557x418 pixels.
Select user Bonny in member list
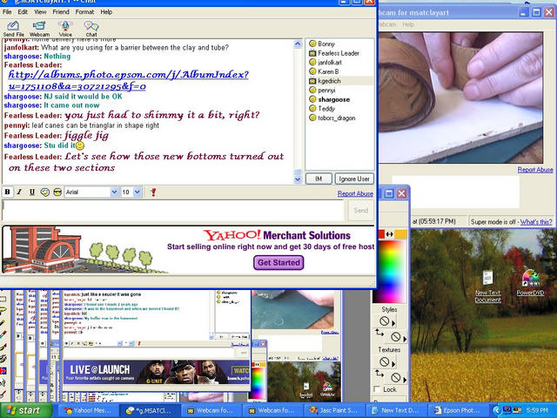tap(326, 44)
